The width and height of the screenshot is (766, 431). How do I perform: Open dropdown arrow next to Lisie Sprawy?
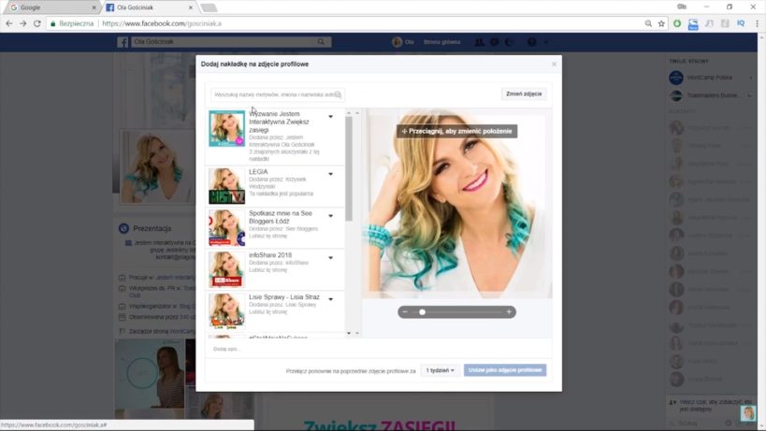tap(331, 299)
